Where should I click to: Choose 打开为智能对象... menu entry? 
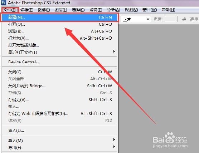(x=59, y=45)
